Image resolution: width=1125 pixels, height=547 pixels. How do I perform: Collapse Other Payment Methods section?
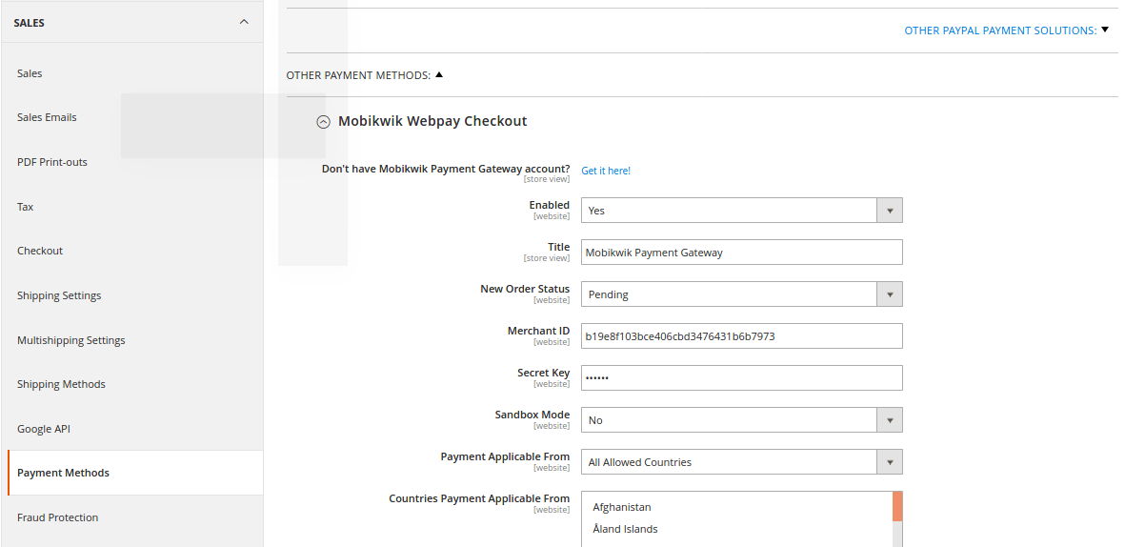365,74
